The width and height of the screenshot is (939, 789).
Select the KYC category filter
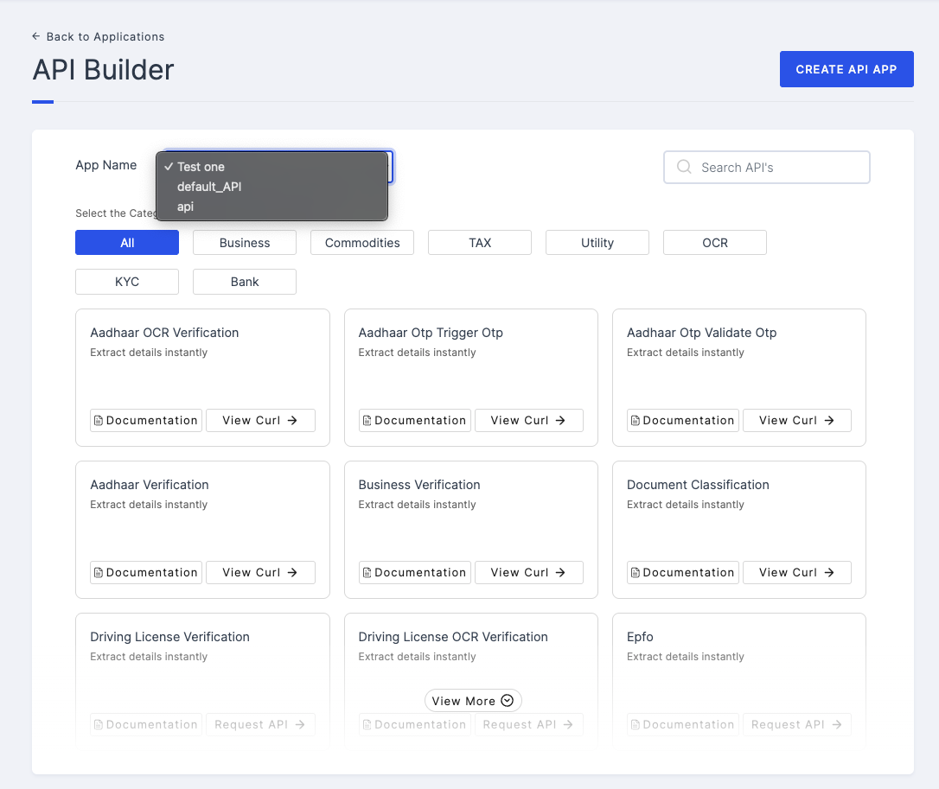[x=127, y=282]
